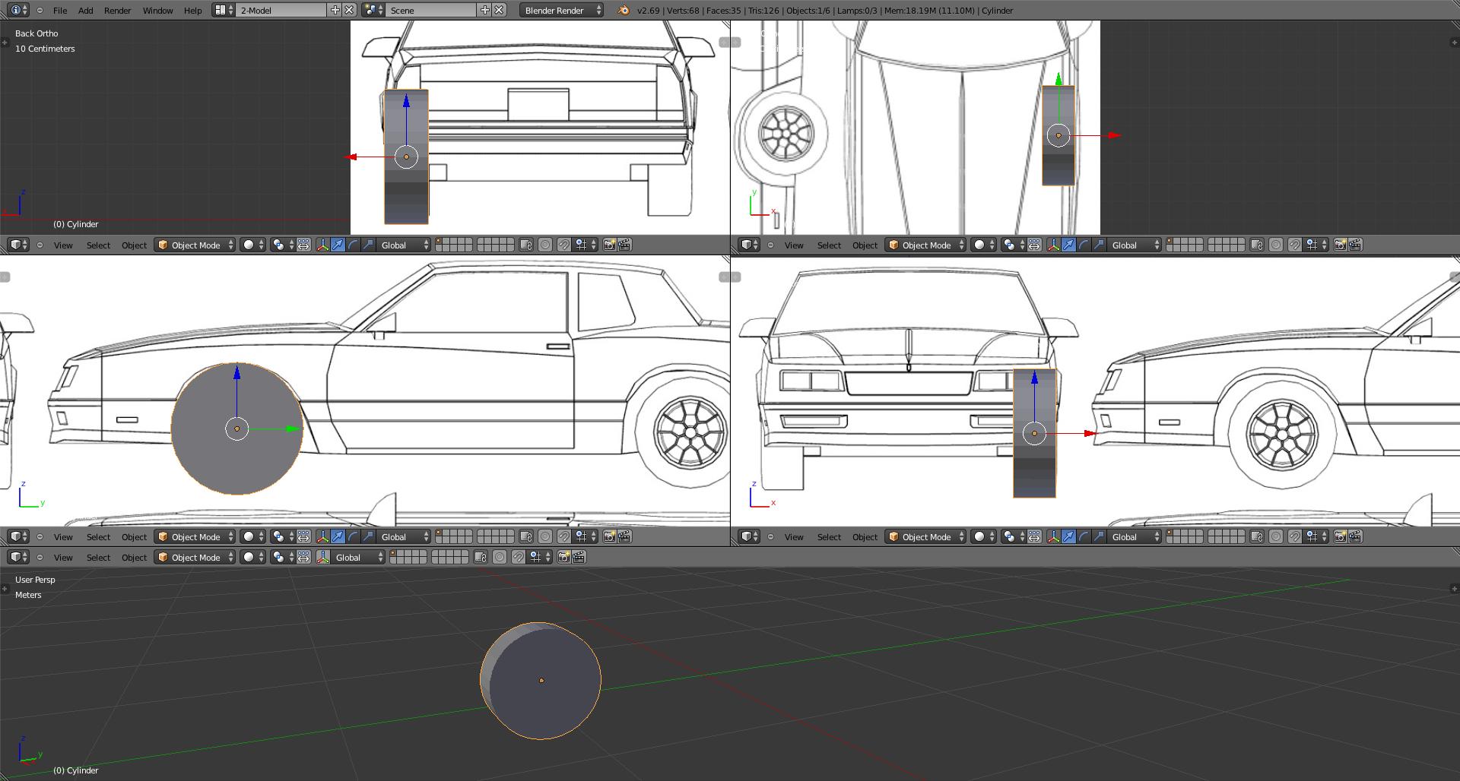Open the Render menu in the top bar
This screenshot has width=1460, height=781.
117,11
